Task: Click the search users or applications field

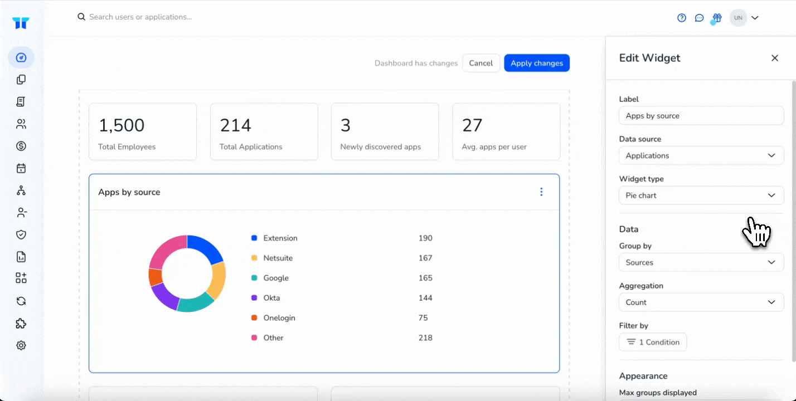Action: pyautogui.click(x=140, y=17)
